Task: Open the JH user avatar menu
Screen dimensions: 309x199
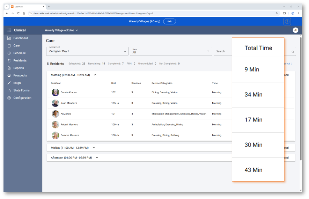Action: coord(295,30)
